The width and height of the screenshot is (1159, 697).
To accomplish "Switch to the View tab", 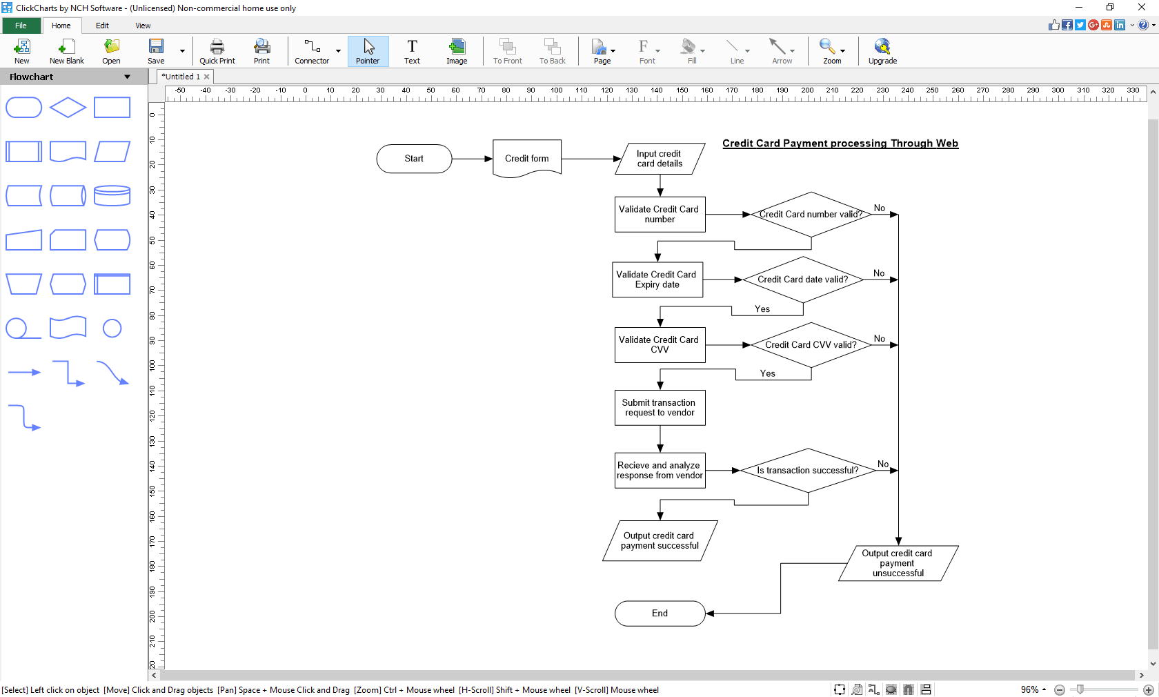I will (x=143, y=26).
